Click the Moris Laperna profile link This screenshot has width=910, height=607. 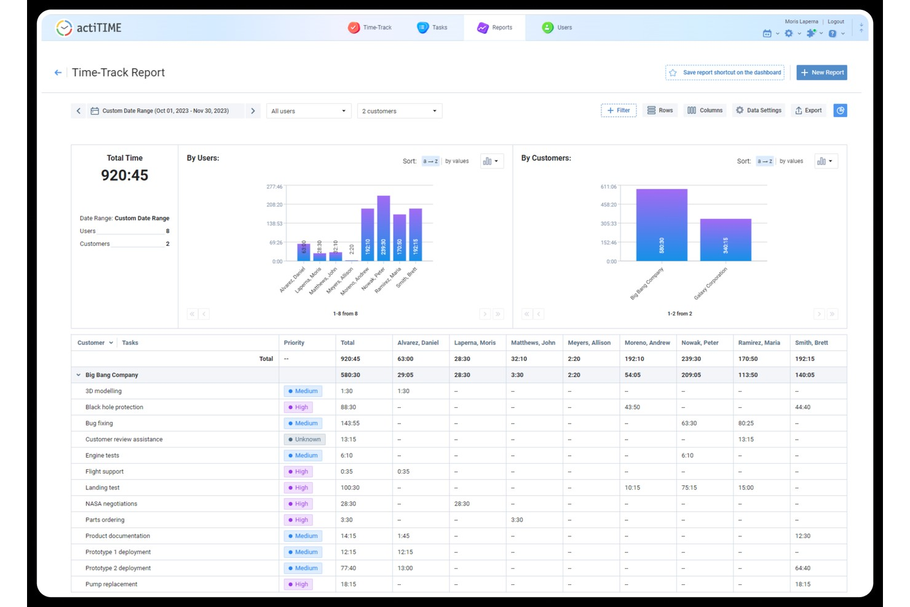tap(801, 22)
